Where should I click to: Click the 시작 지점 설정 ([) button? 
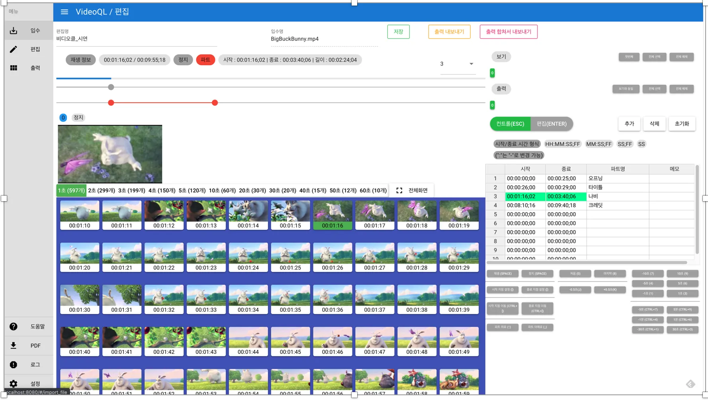[x=503, y=290]
